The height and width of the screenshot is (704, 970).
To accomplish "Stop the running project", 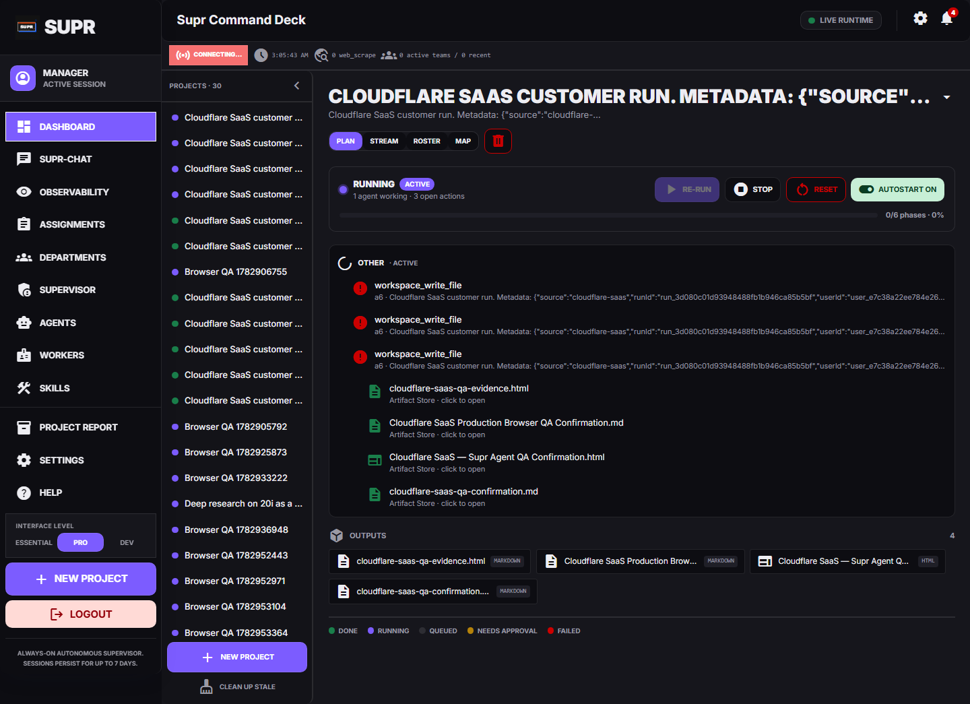I will coord(752,189).
